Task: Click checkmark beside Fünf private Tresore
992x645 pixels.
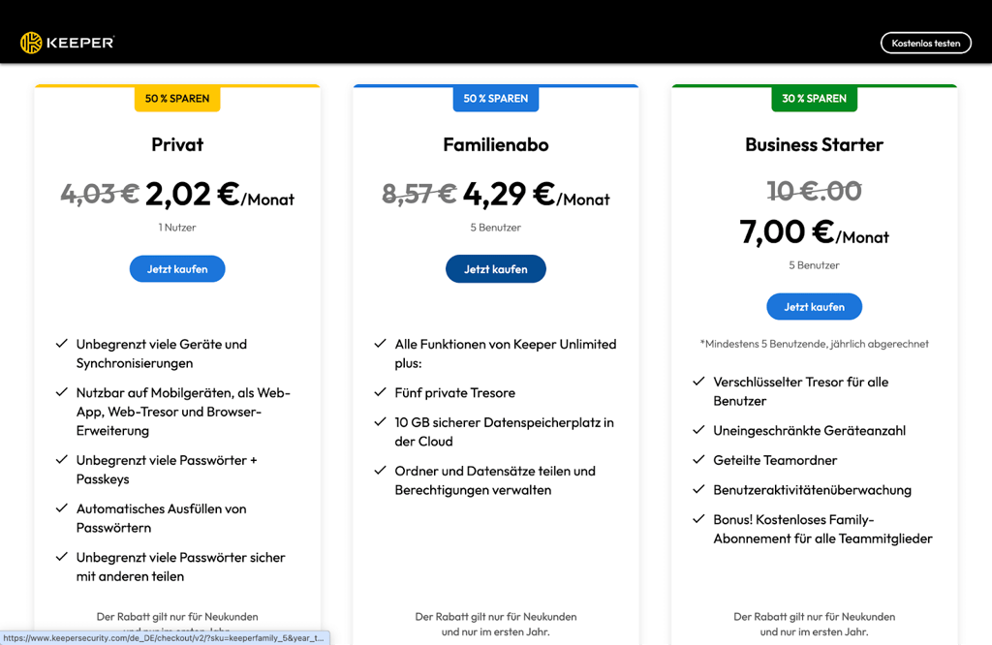Action: (x=380, y=392)
